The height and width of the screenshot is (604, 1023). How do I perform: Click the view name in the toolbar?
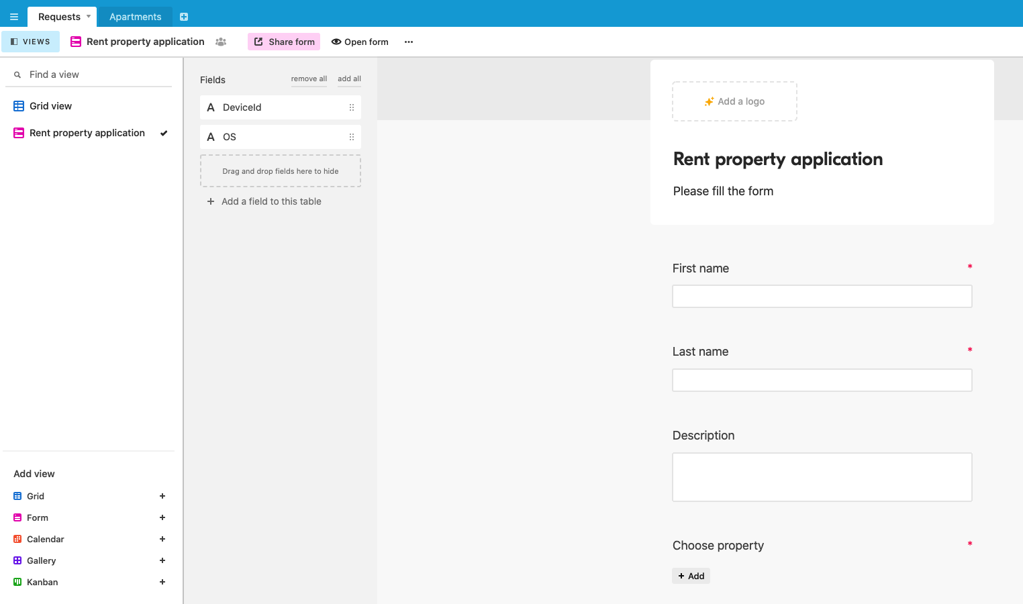[x=145, y=42]
